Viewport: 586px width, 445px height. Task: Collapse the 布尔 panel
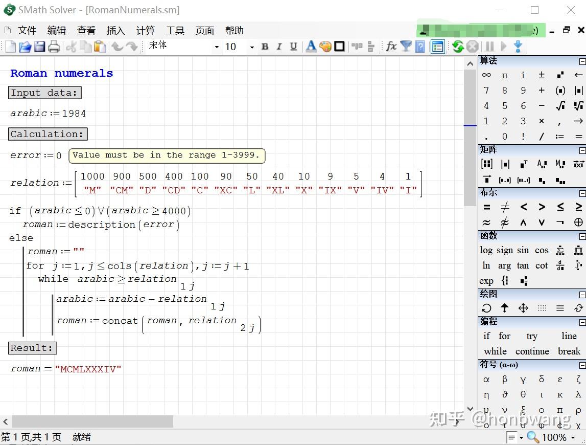coord(582,193)
